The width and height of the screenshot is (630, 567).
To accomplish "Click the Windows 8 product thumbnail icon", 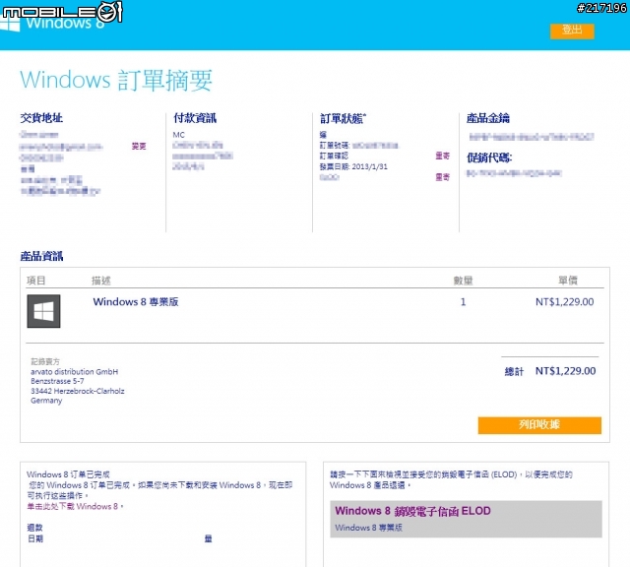I will [x=43, y=311].
